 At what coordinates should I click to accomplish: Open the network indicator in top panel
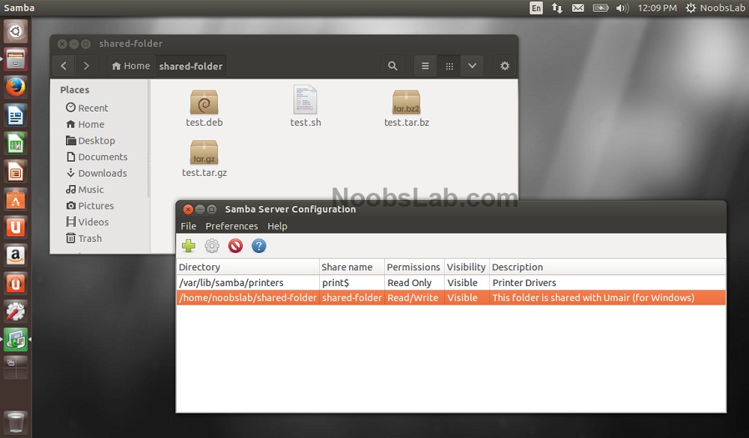click(557, 8)
